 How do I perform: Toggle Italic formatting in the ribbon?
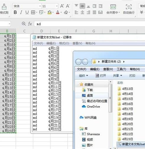[21, 12]
